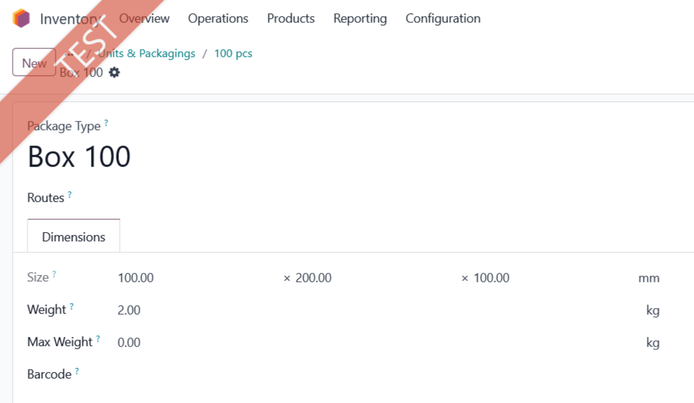Screen dimensions: 694x403
Task: Expand the Reporting menu
Action: [360, 18]
